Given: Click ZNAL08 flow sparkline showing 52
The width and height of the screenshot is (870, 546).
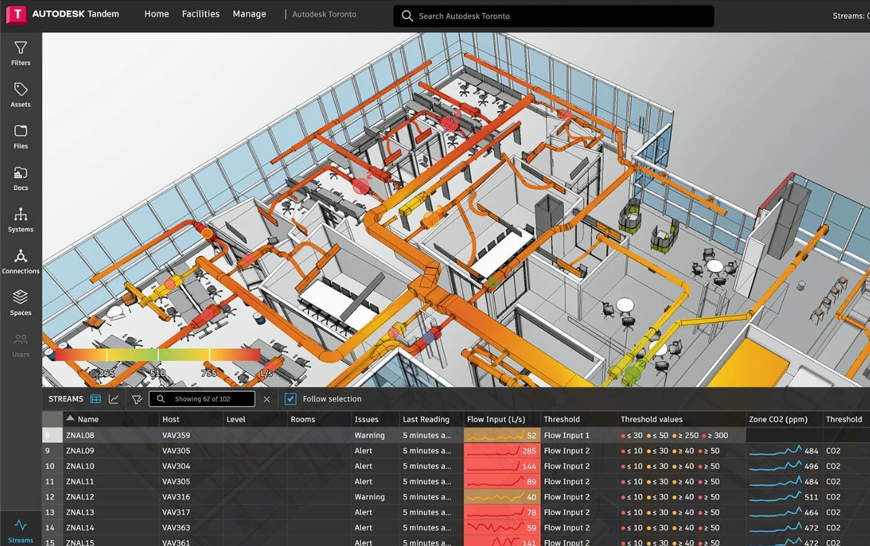Looking at the screenshot, I should click(x=502, y=436).
